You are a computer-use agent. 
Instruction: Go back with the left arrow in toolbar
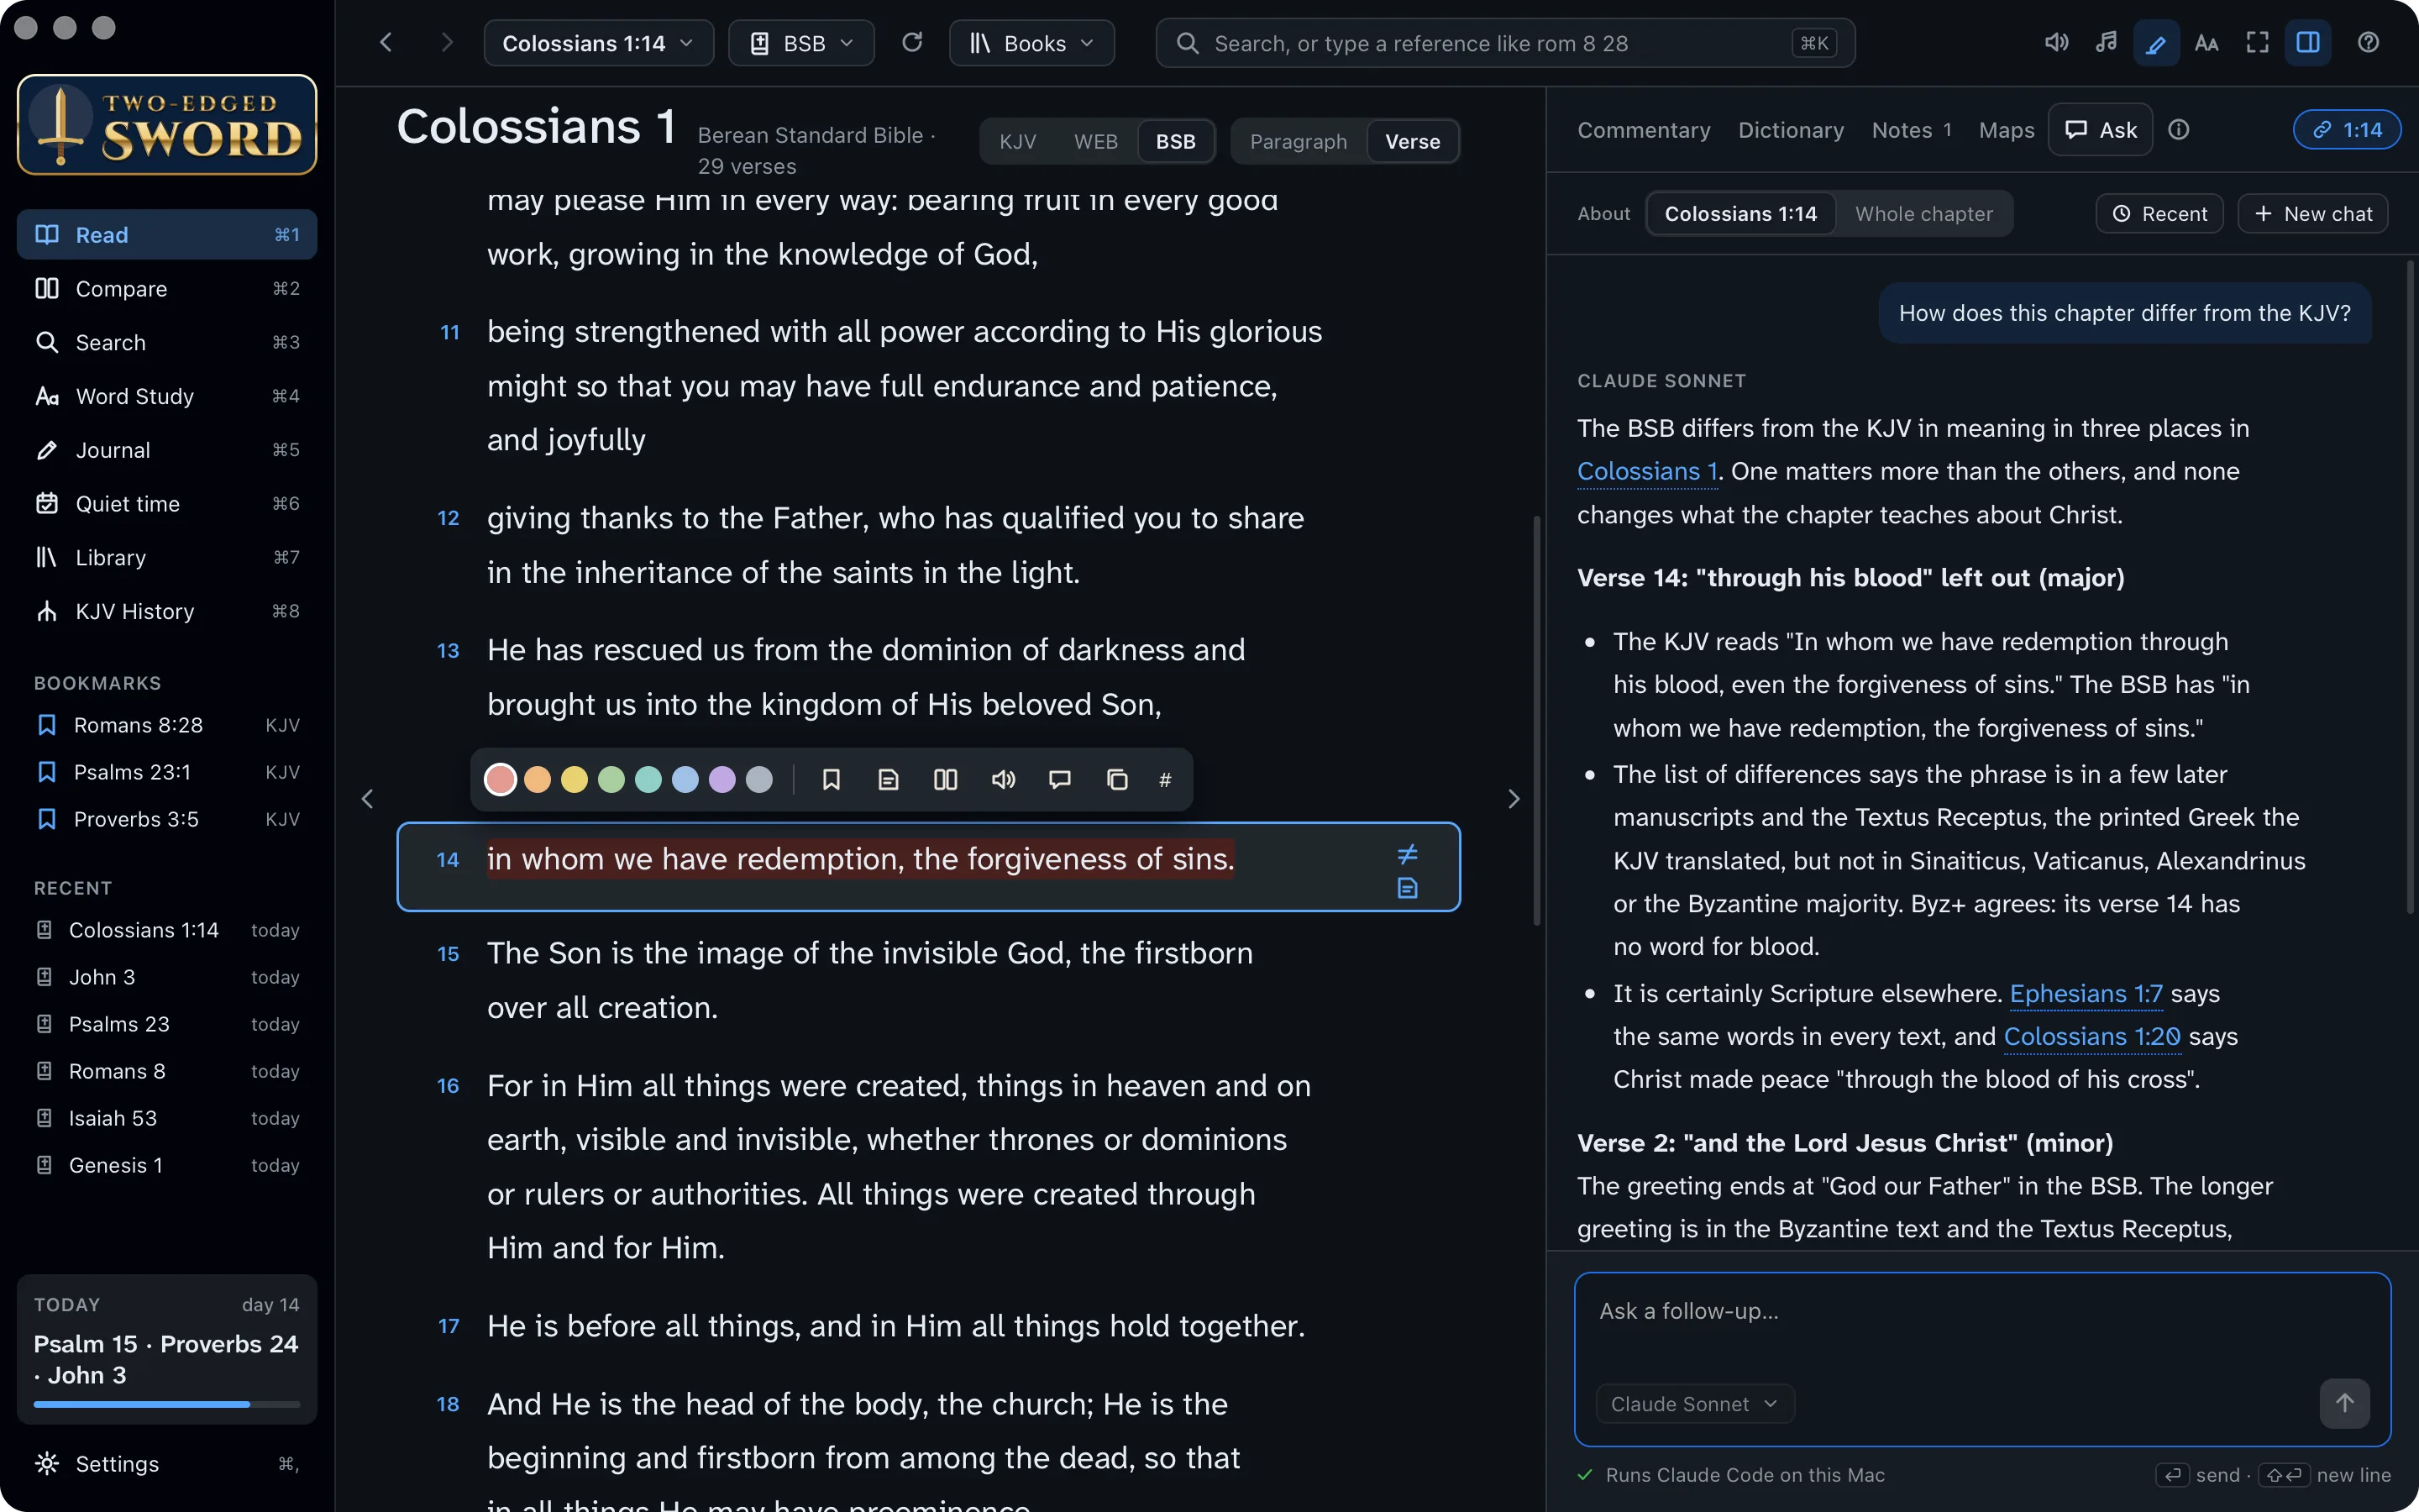(386, 43)
